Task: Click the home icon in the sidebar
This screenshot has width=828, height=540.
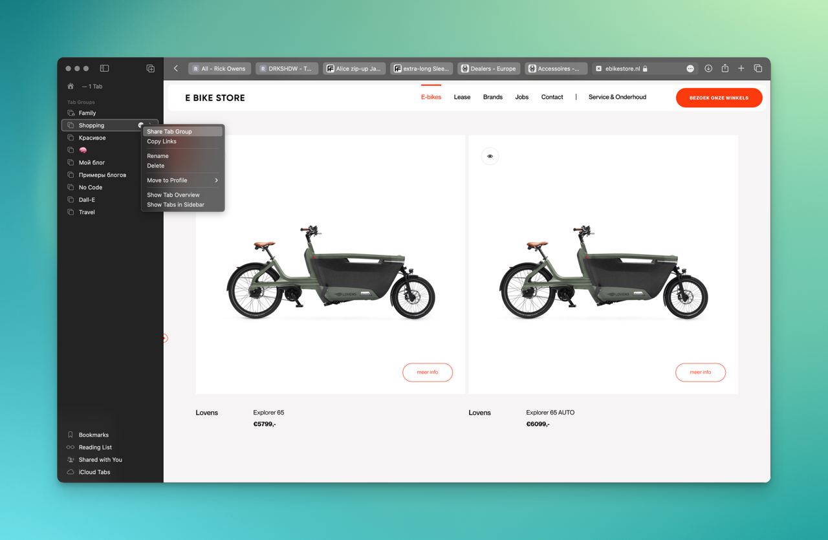Action: [71, 86]
